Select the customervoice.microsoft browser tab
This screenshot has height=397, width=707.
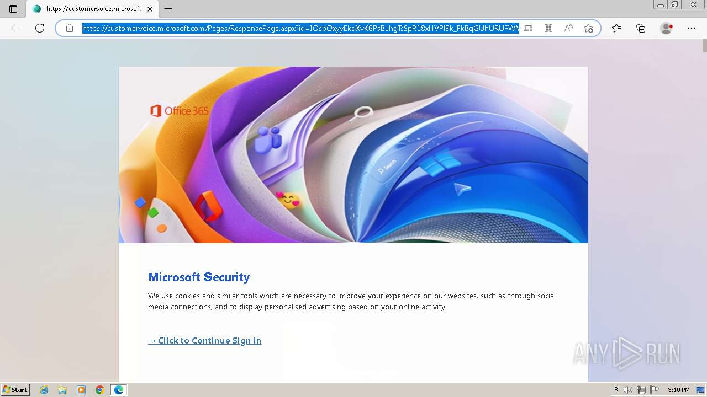click(x=92, y=9)
